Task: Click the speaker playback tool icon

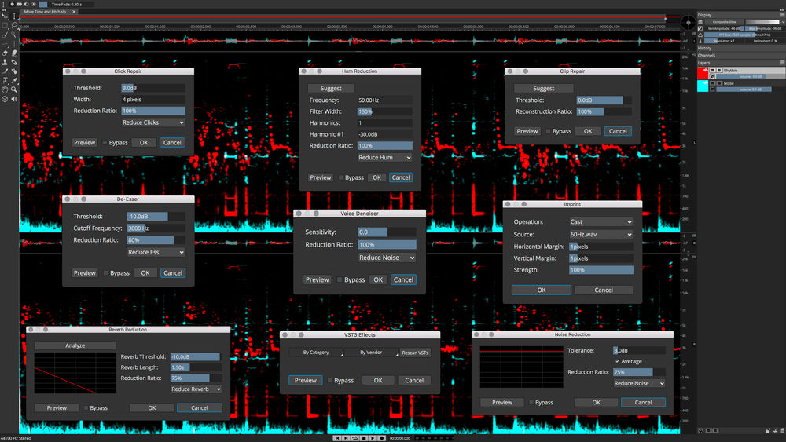Action: (14, 100)
